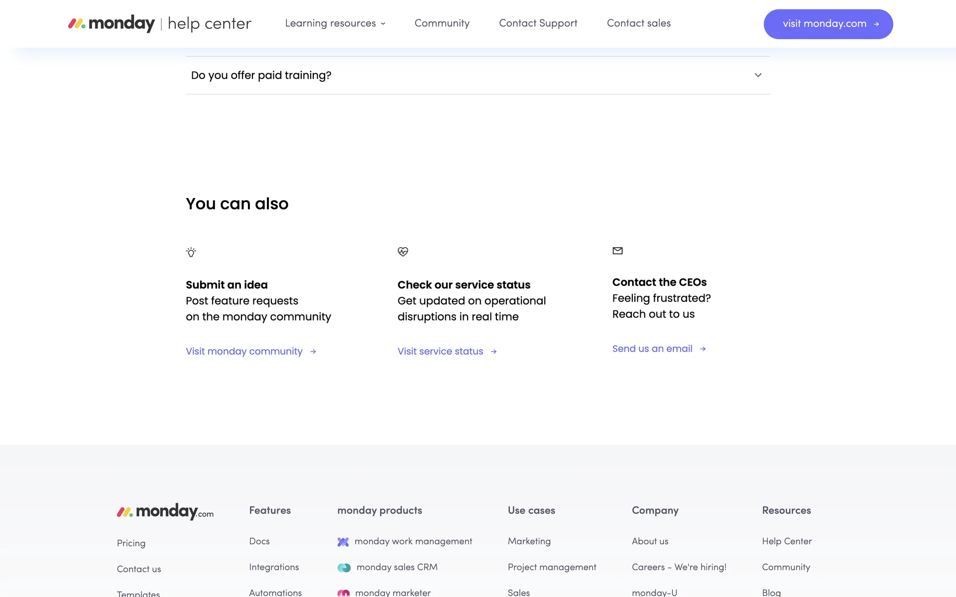Expand the 'Do you offer paid training?' question
This screenshot has width=956, height=597.
(x=261, y=75)
